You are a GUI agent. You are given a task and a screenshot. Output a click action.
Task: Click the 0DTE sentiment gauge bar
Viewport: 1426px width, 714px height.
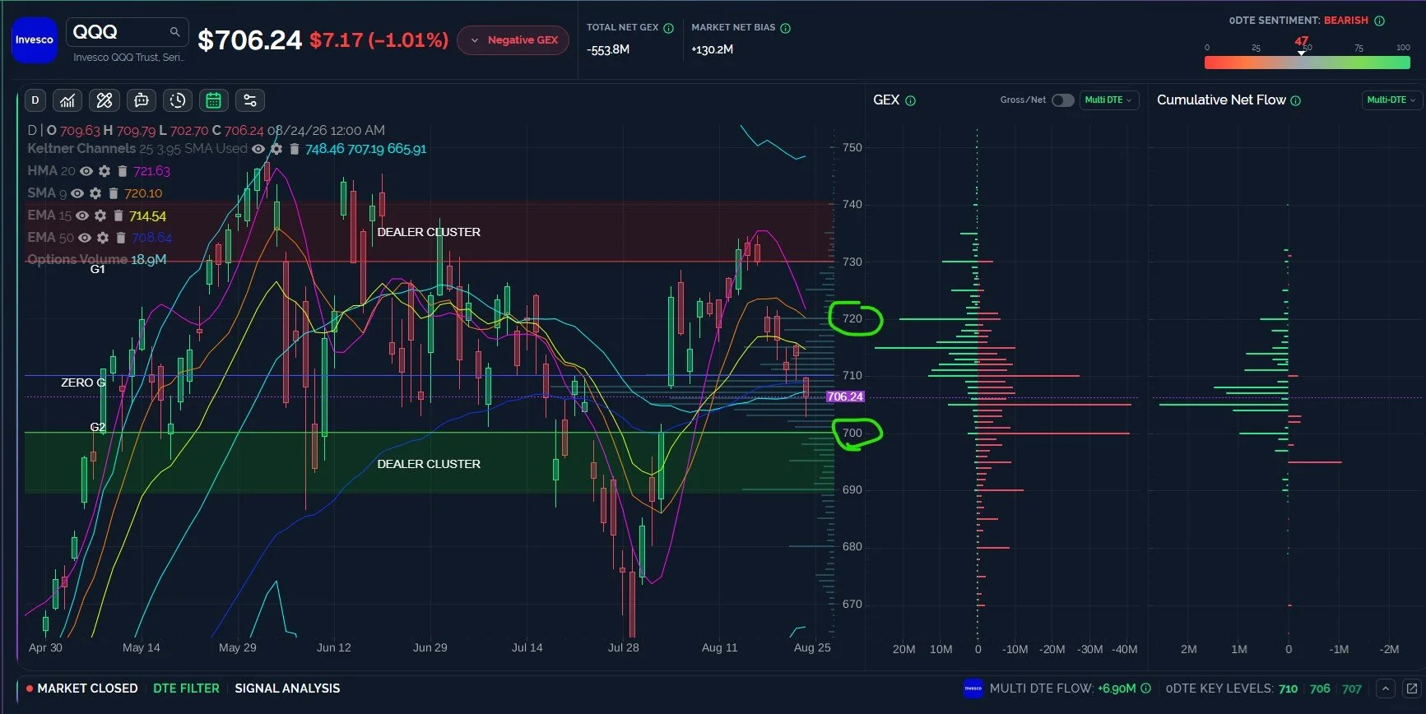click(x=1308, y=63)
